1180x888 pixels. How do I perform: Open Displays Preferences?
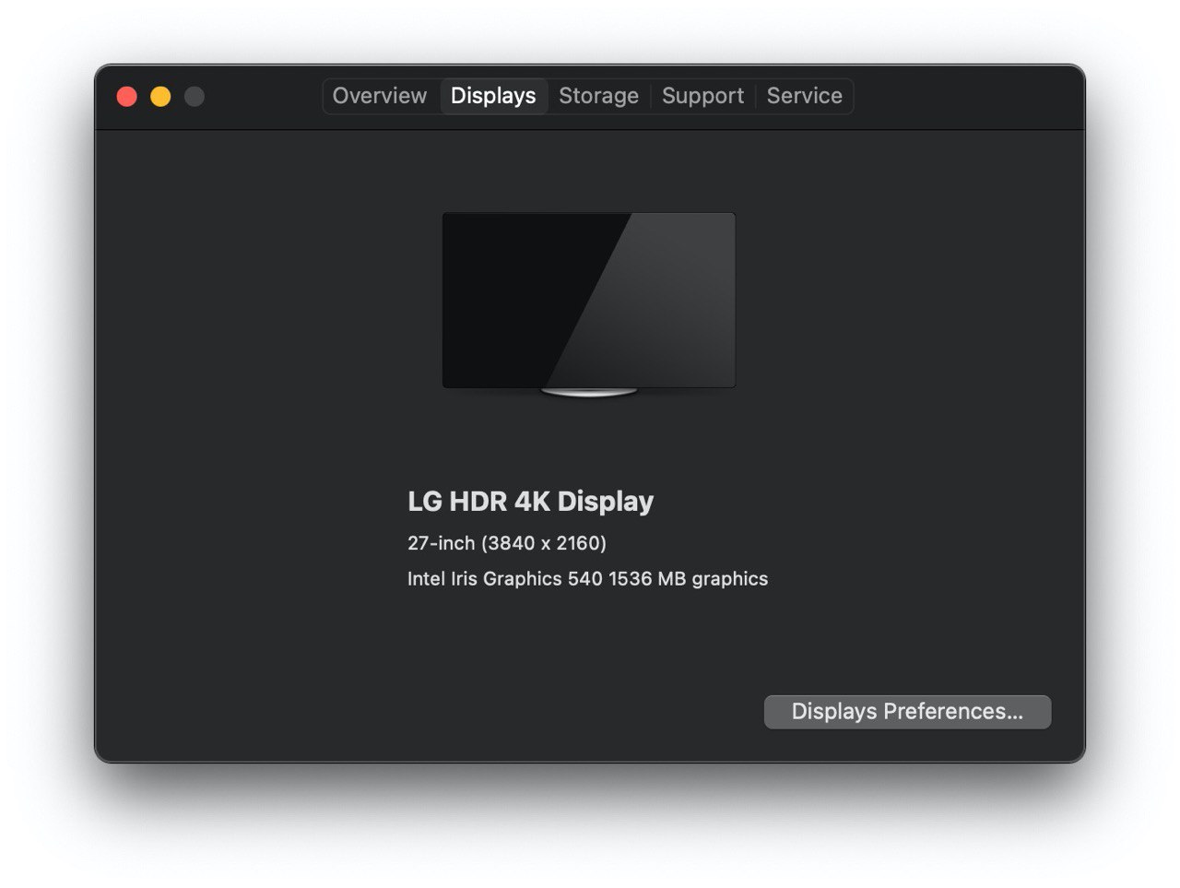907,712
